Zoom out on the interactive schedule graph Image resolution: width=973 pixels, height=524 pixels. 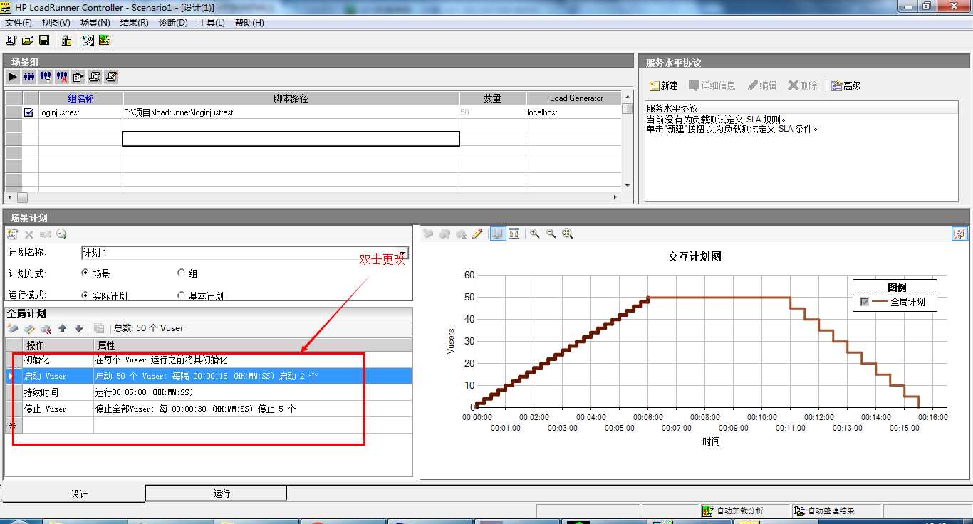tap(551, 234)
